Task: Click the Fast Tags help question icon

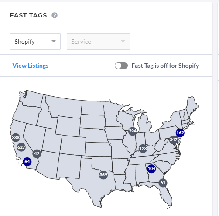Action: pos(55,15)
